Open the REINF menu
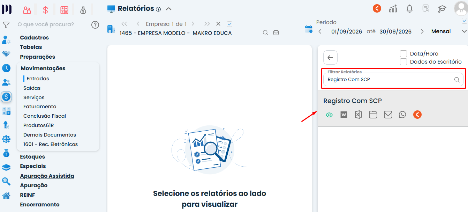 [28, 195]
